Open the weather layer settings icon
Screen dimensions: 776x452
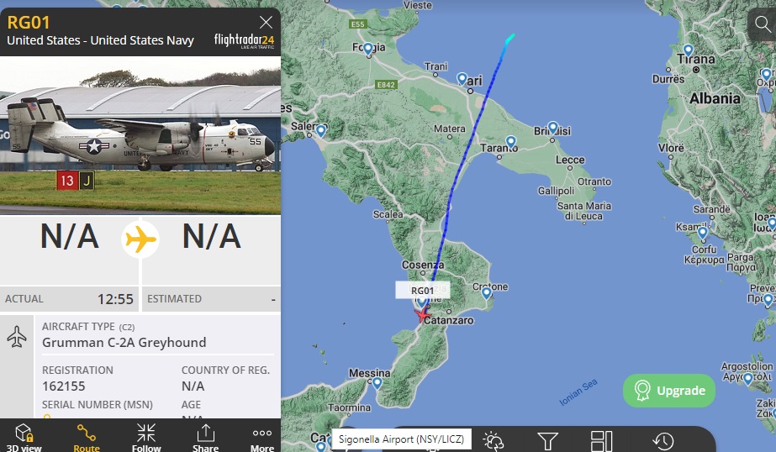point(493,440)
